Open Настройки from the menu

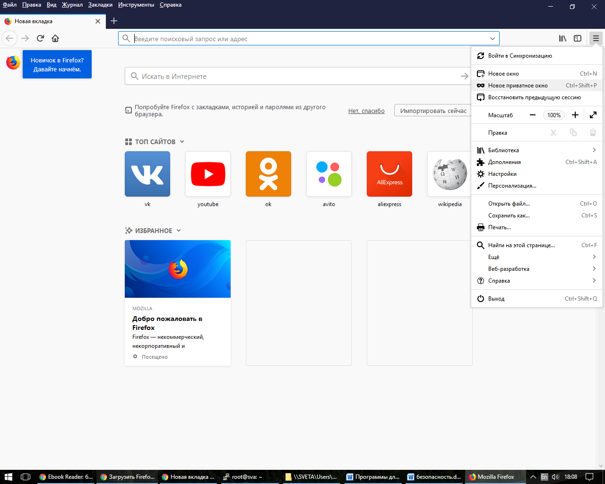click(537, 174)
